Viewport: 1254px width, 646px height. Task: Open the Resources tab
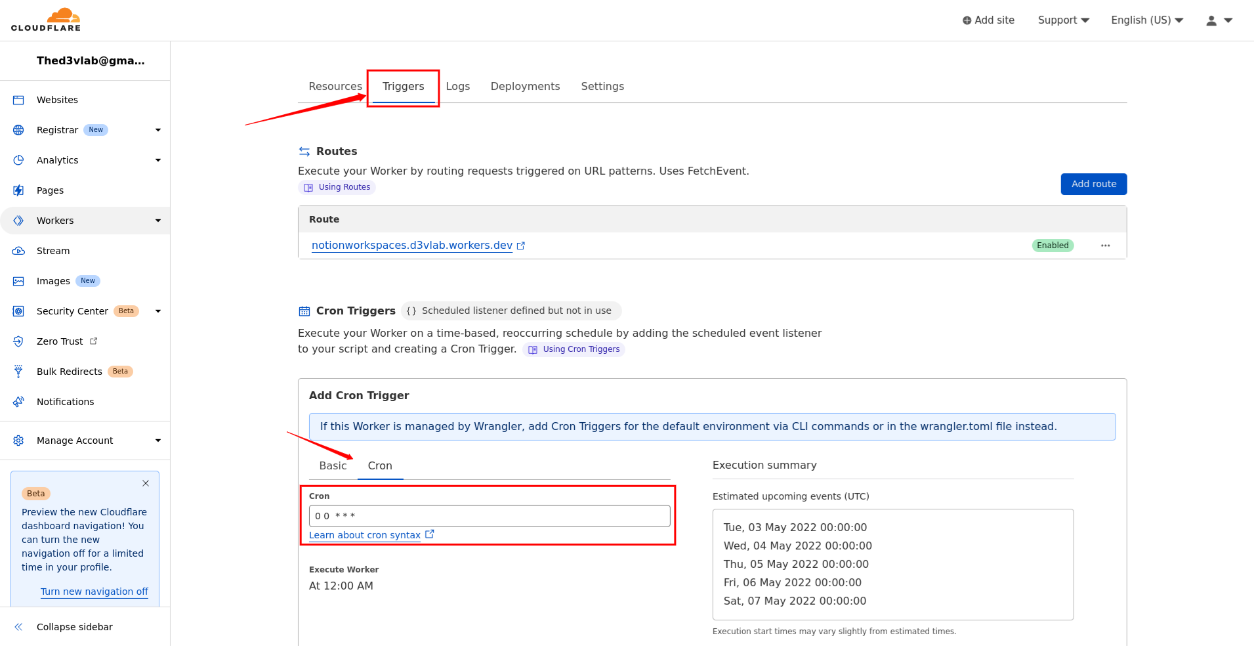(335, 87)
